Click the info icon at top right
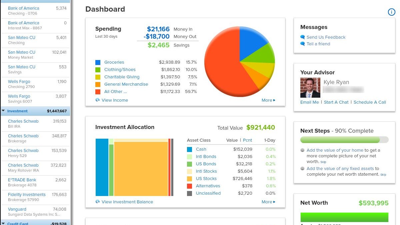Screen dimensions: 400x225 [x=391, y=12]
